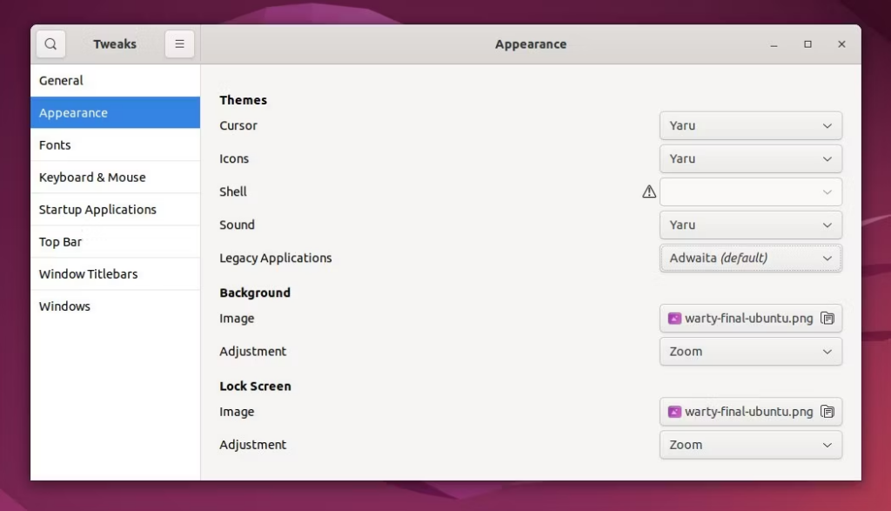Open the disabled Shell theme dropdown
891x511 pixels.
pos(751,192)
